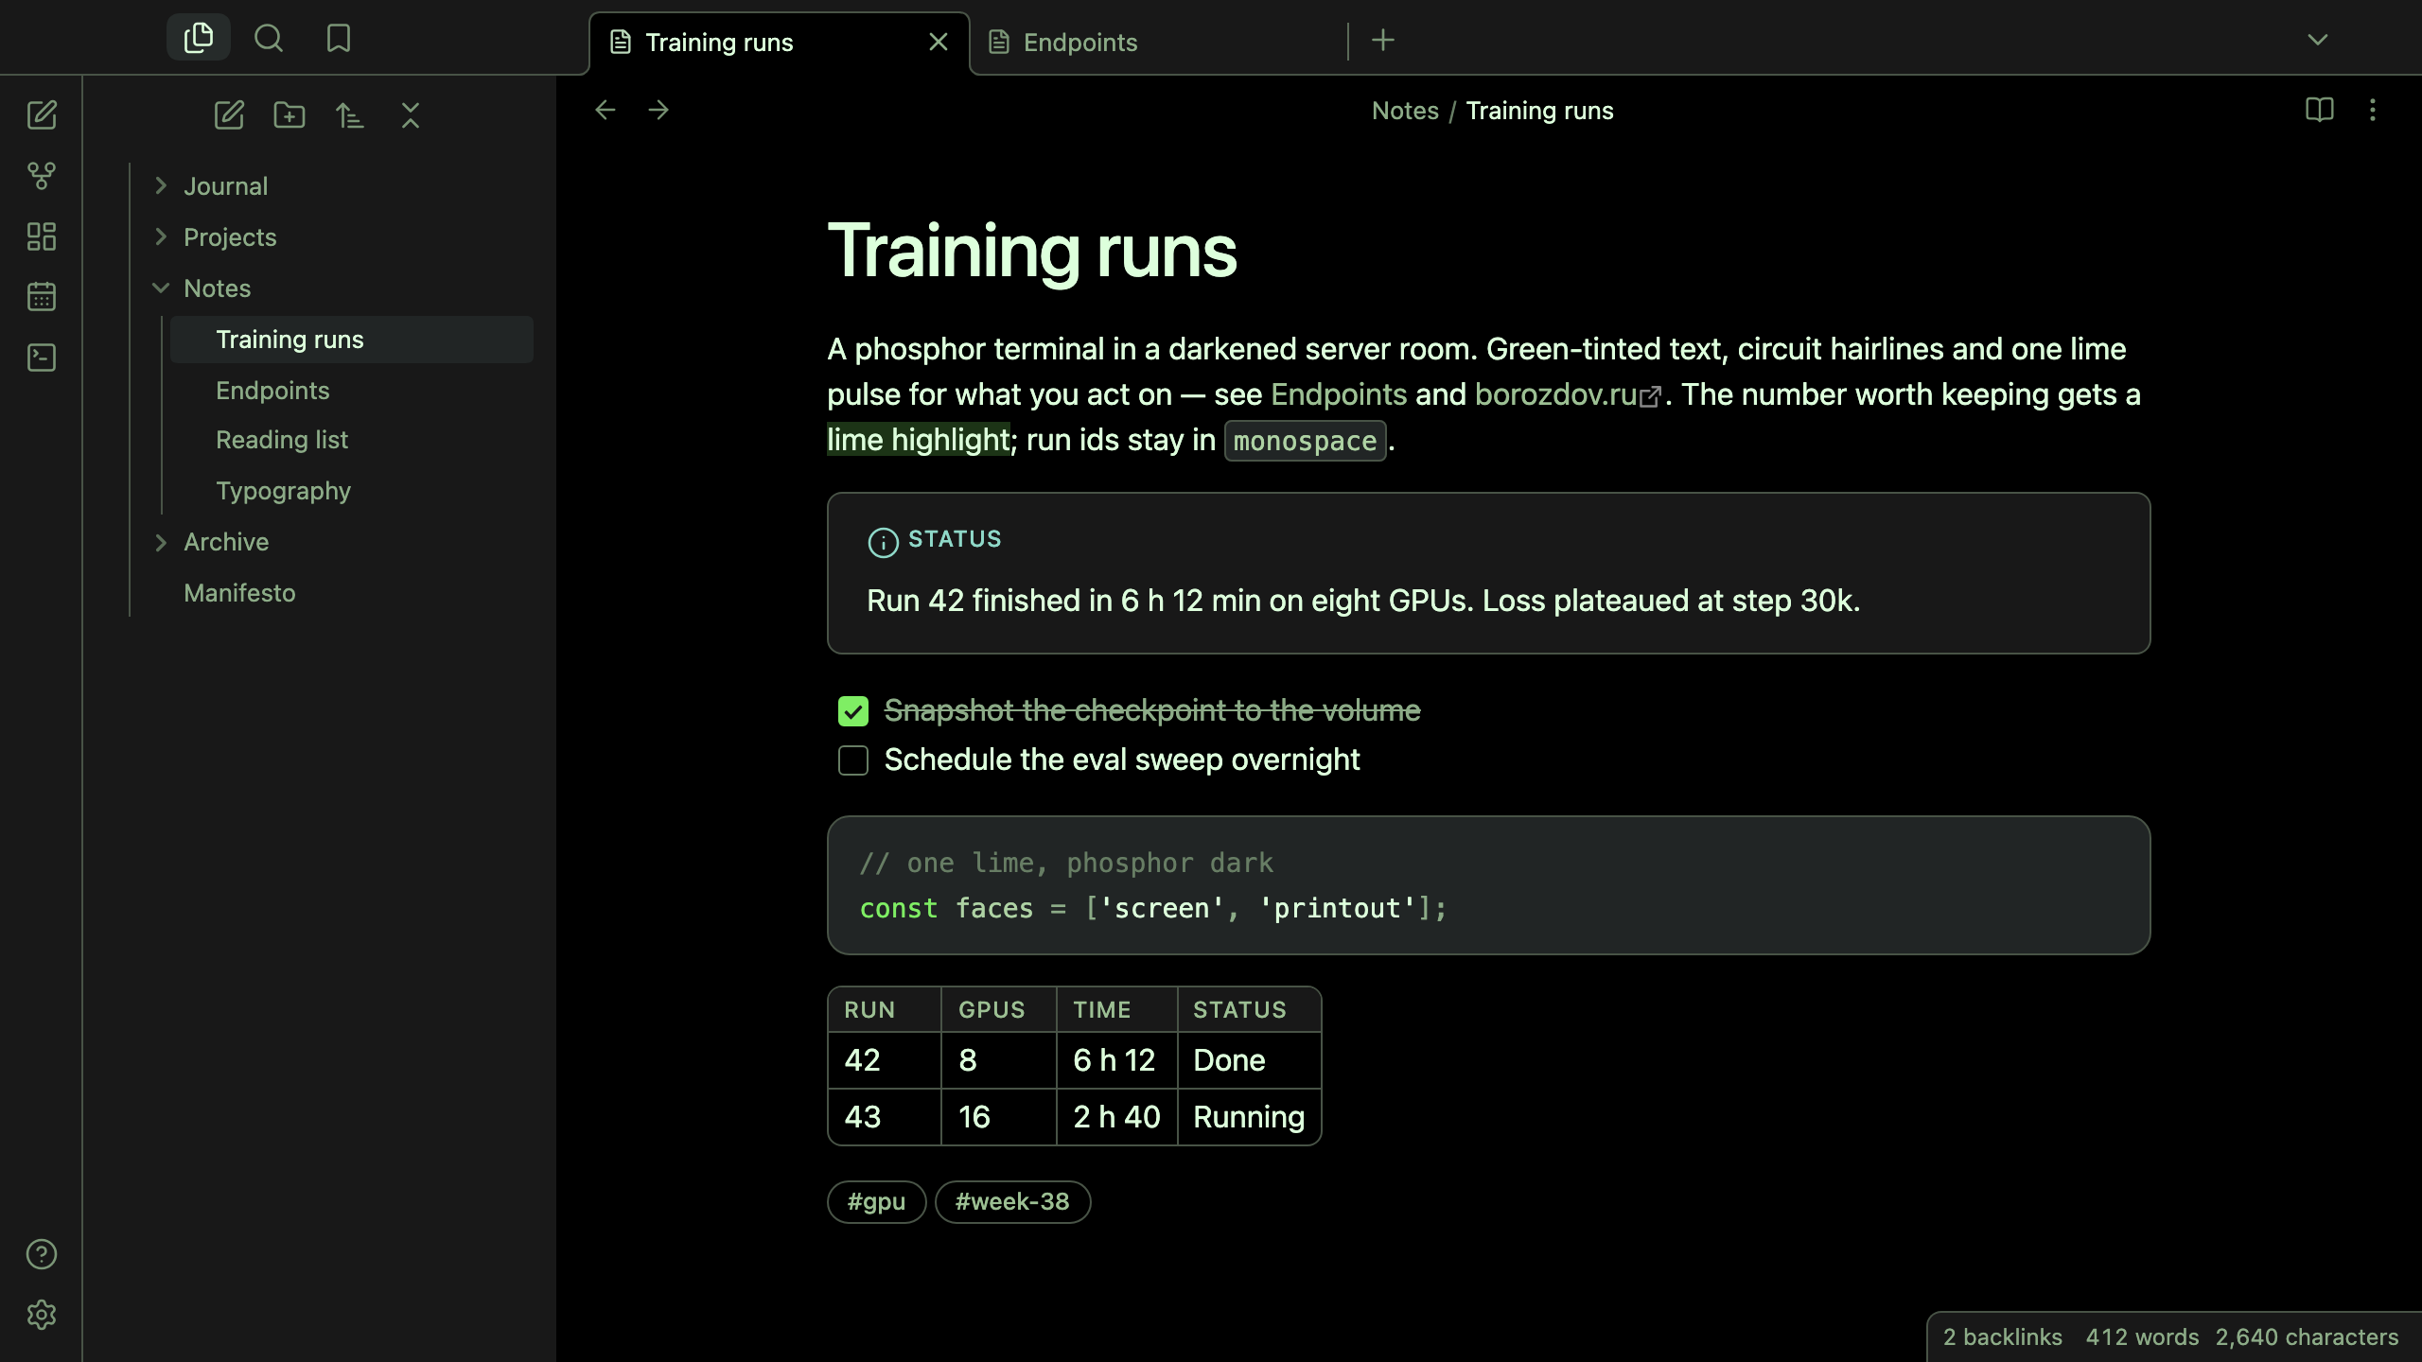
Task: Follow the Endpoints internal link in the text
Action: [1339, 394]
